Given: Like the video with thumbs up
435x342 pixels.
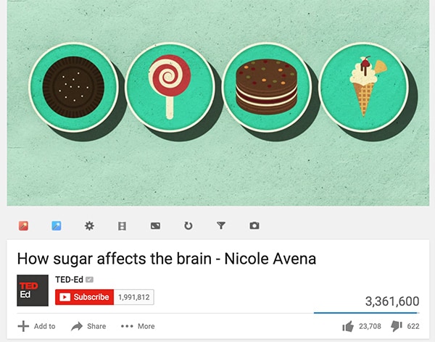Looking at the screenshot, I should [348, 326].
